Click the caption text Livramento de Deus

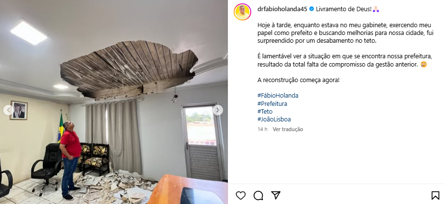point(344,9)
